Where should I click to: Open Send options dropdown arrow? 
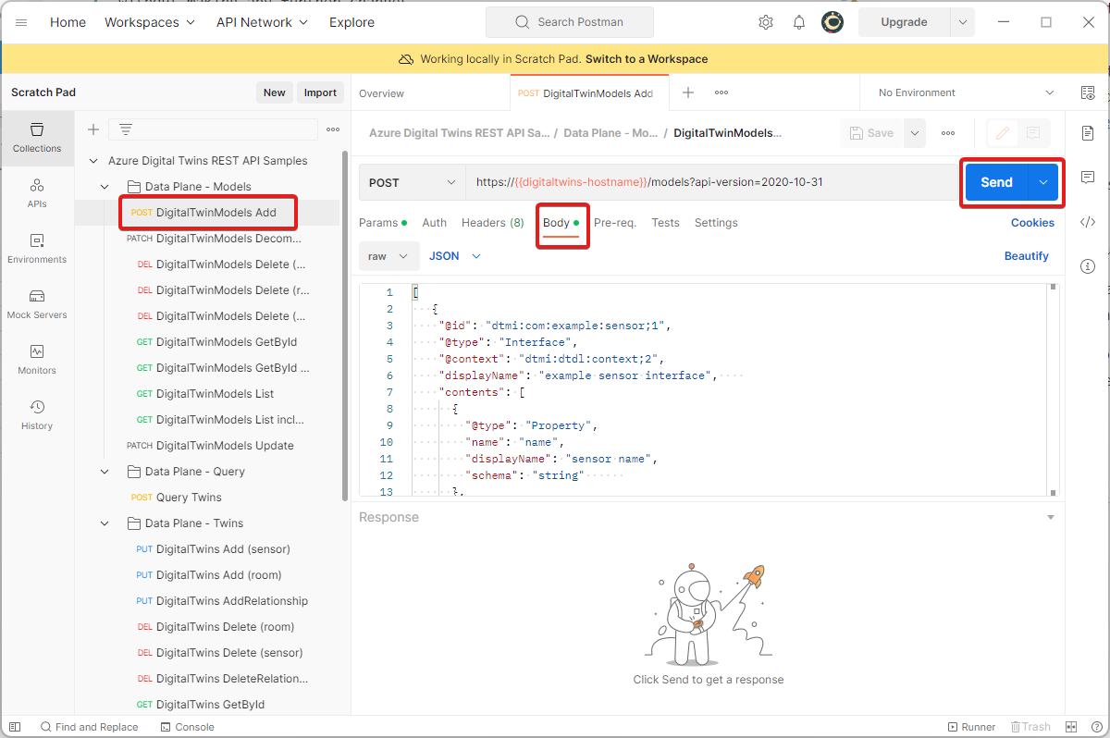point(1043,182)
